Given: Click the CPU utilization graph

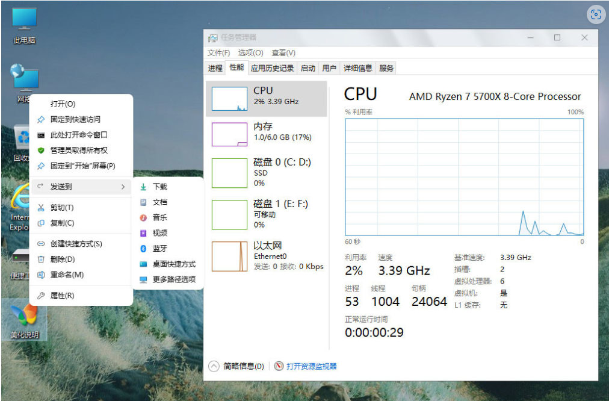Looking at the screenshot, I should [x=464, y=177].
